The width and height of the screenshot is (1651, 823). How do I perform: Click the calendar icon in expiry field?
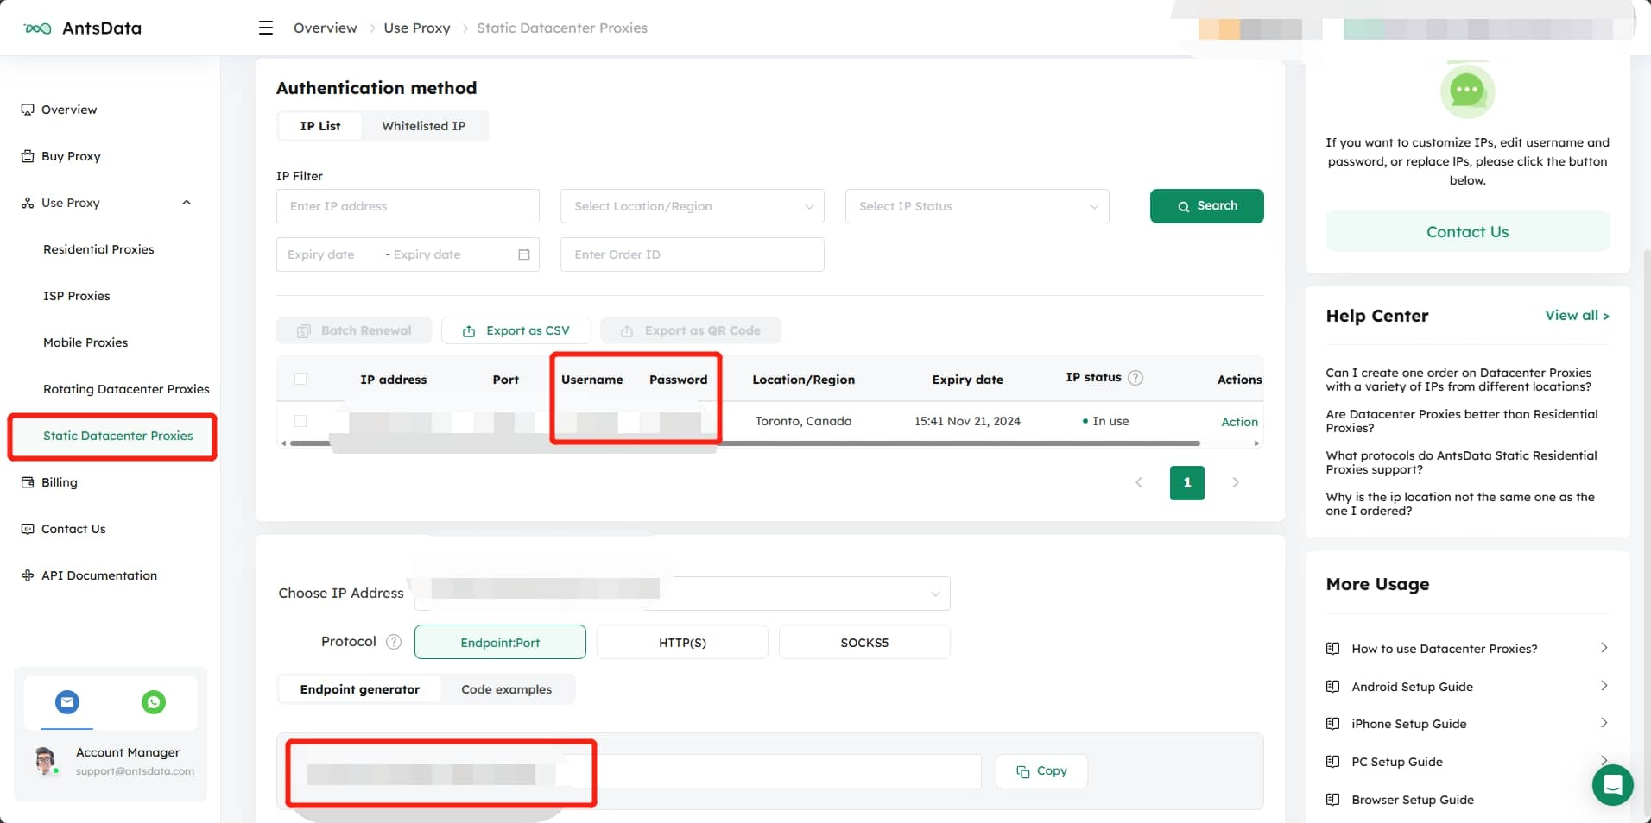[523, 254]
